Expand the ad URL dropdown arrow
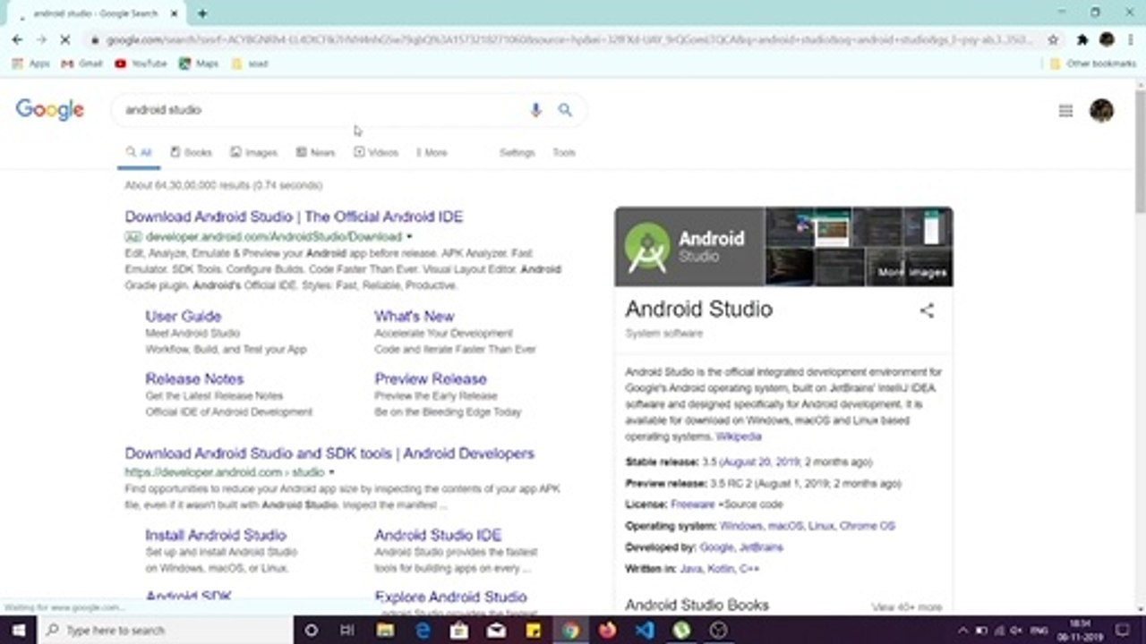 point(410,237)
